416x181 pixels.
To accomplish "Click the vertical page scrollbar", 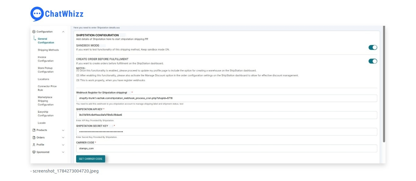I will coord(384,84).
